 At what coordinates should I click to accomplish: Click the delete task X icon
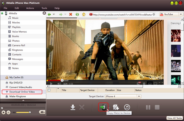click(82, 107)
